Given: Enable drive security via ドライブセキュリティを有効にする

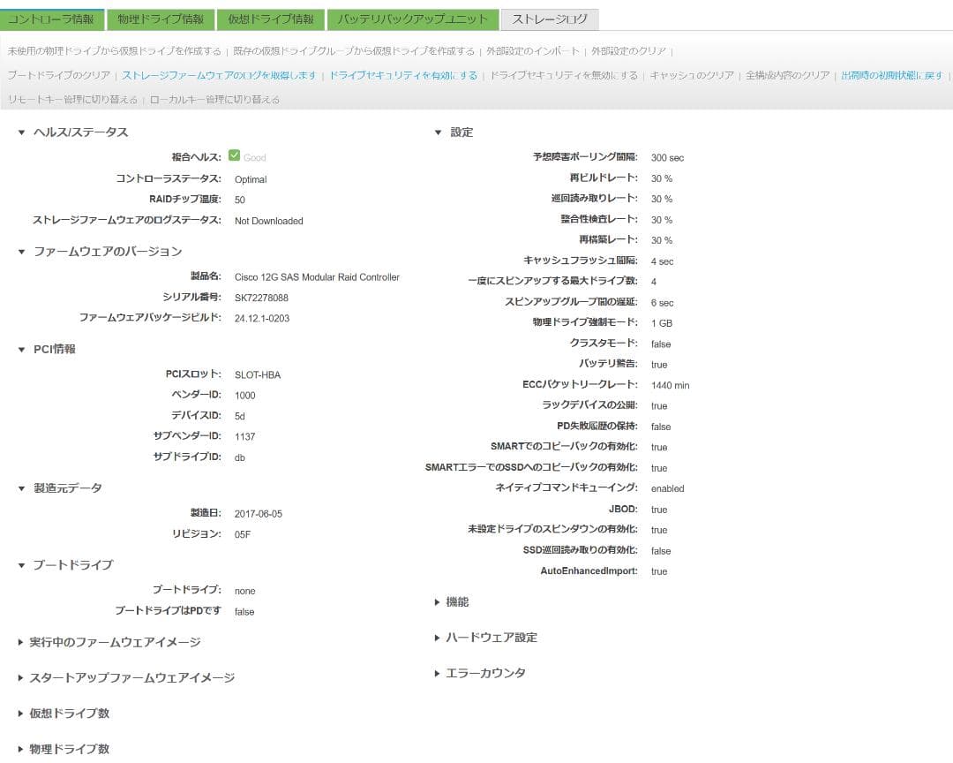Looking at the screenshot, I should coord(401,75).
